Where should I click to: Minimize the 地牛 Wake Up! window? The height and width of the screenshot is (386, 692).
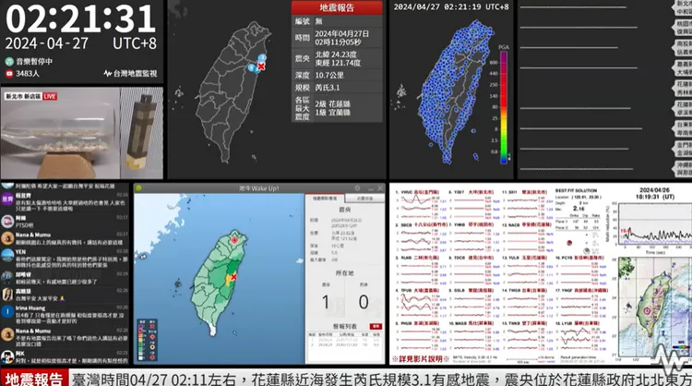[x=370, y=188]
